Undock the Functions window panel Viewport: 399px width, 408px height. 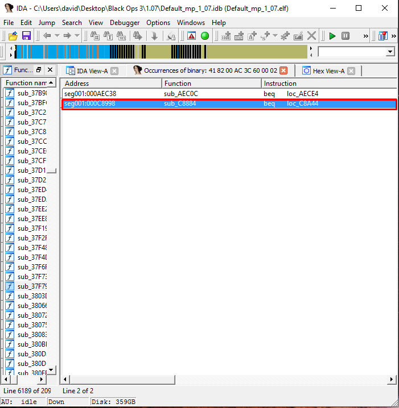(39, 69)
